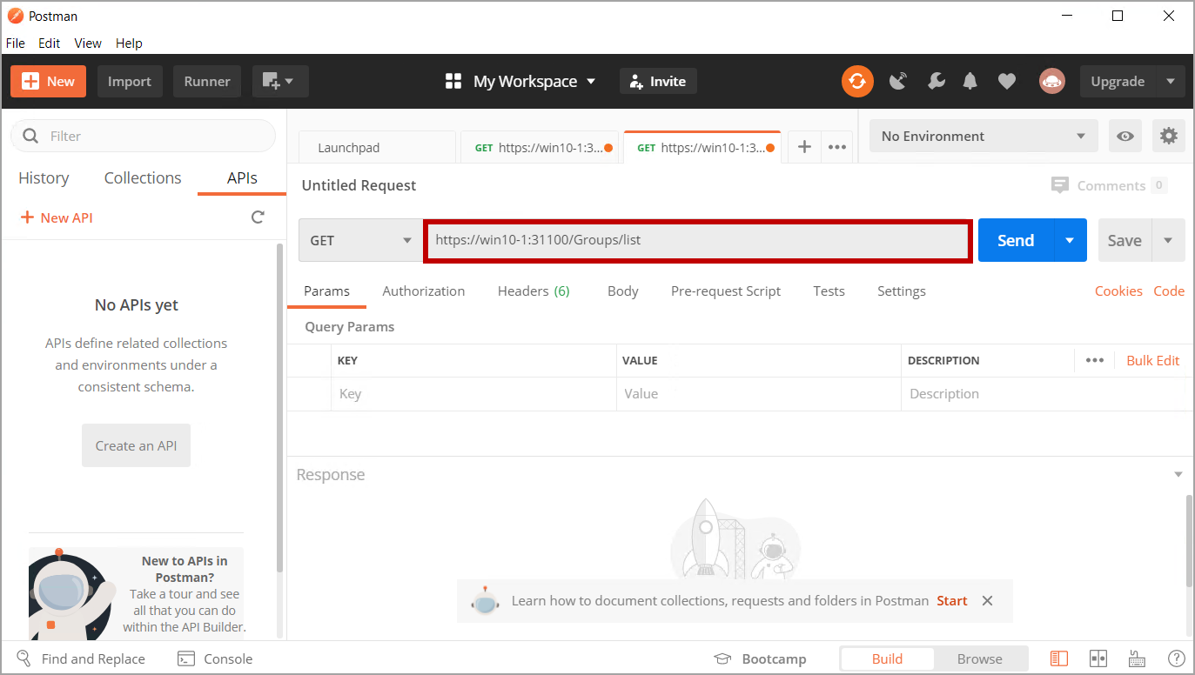Open keyboard shortcuts icon in status bar
This screenshot has width=1195, height=675.
coord(1137,658)
